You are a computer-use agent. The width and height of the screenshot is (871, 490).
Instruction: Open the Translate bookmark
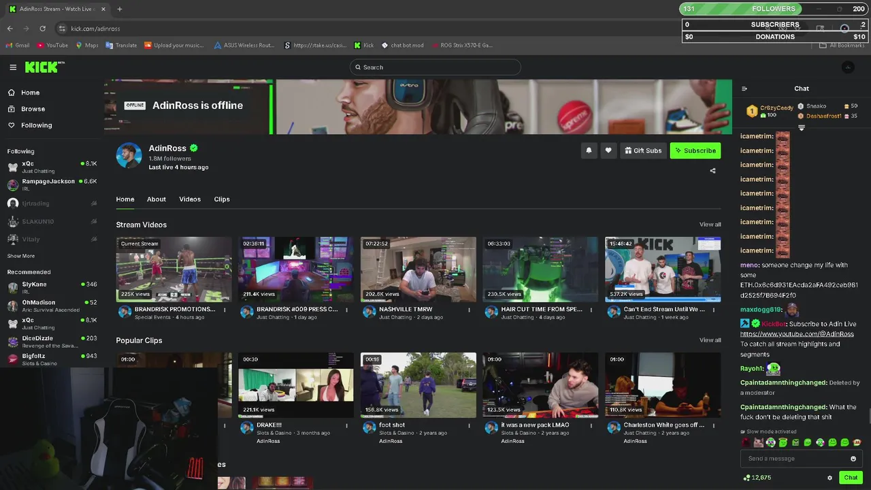(x=121, y=46)
